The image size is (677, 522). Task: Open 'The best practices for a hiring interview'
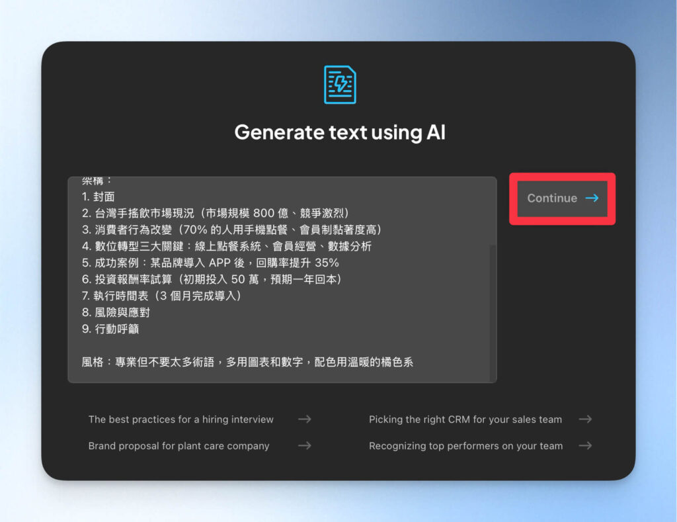tap(180, 419)
